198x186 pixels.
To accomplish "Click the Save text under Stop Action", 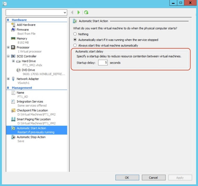I will pos(21,141).
